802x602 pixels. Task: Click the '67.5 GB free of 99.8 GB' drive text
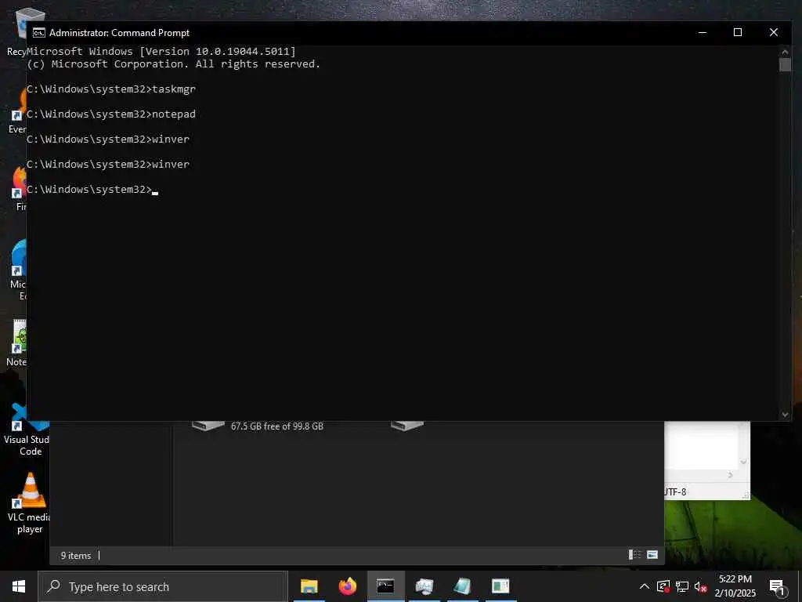pos(277,426)
